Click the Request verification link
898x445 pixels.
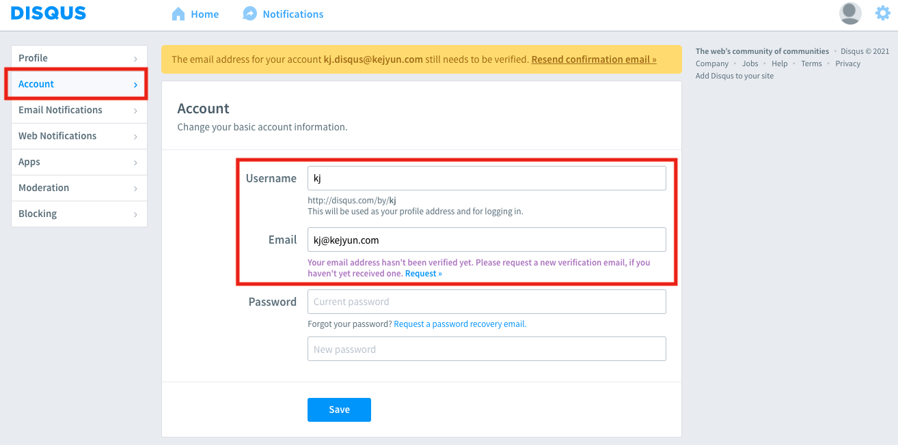(423, 274)
